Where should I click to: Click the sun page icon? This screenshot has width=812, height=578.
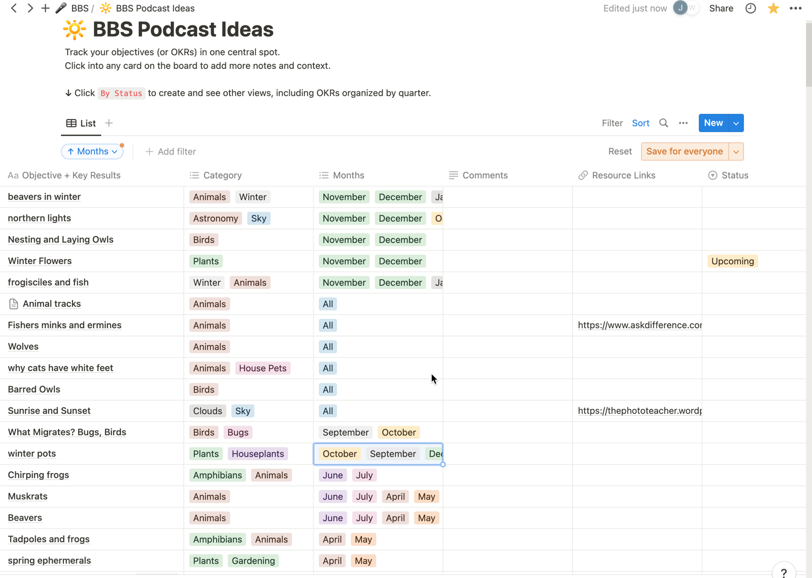[x=75, y=29]
